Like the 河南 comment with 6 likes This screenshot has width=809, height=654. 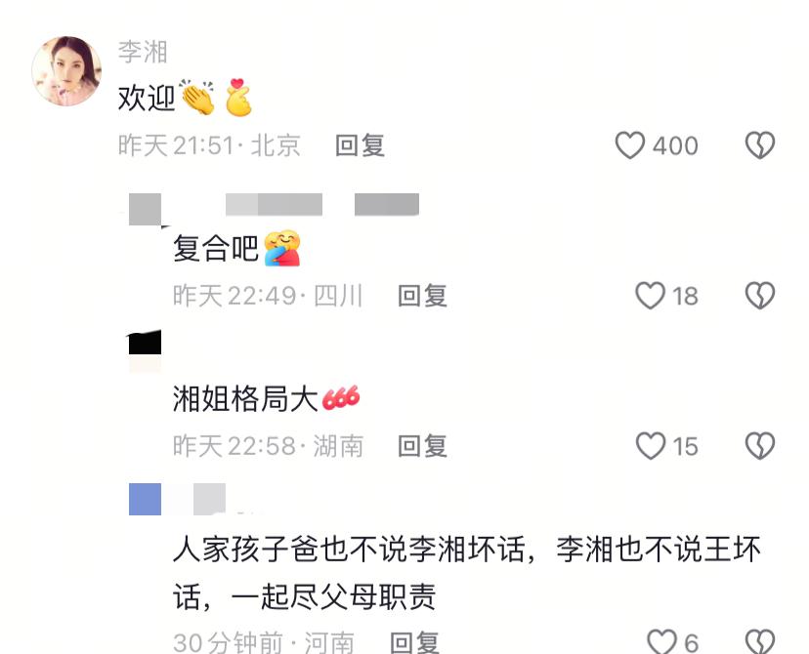click(662, 641)
